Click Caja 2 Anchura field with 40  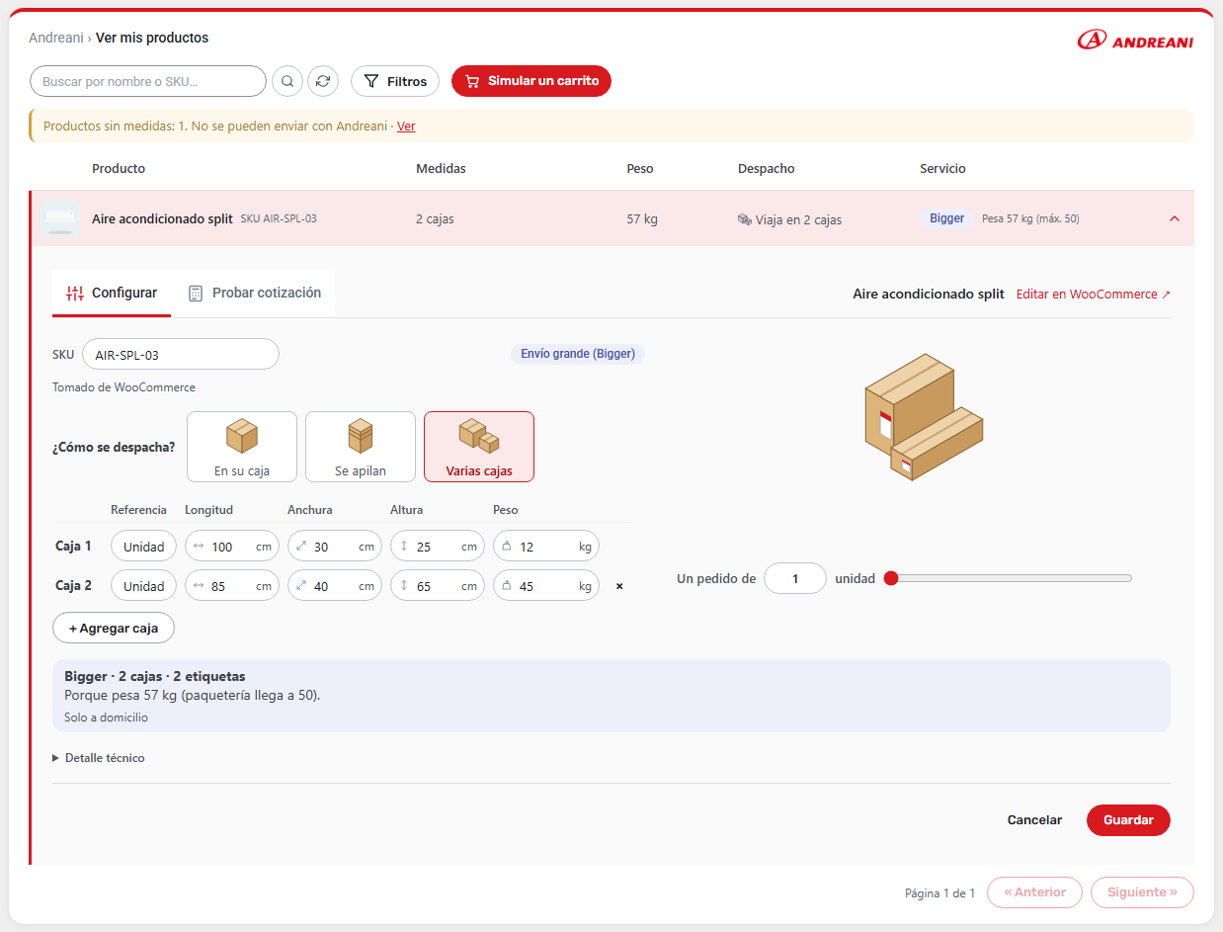pyautogui.click(x=335, y=586)
